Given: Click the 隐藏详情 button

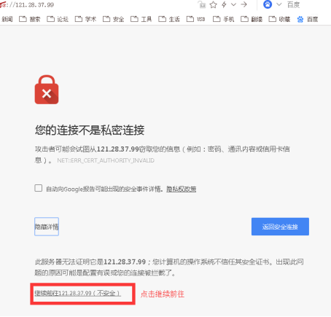Looking at the screenshot, I should [x=47, y=227].
